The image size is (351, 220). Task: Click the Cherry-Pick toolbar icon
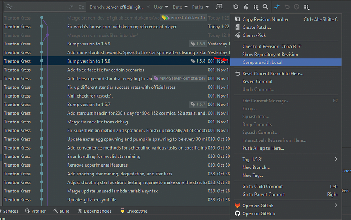(x=246, y=7)
